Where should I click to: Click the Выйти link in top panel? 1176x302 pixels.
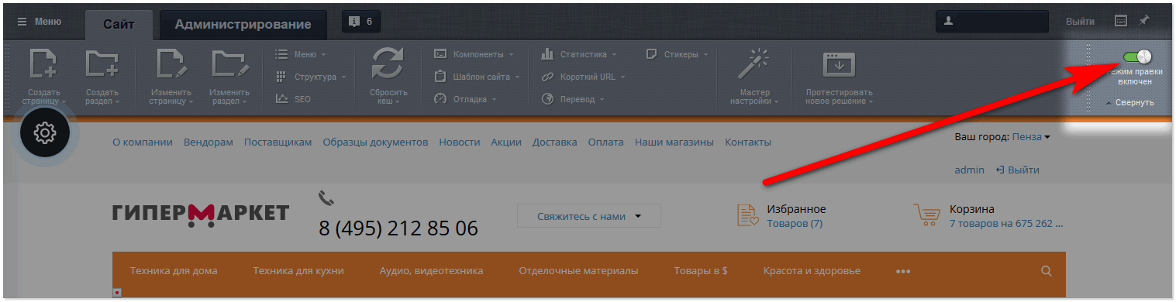[x=1080, y=22]
